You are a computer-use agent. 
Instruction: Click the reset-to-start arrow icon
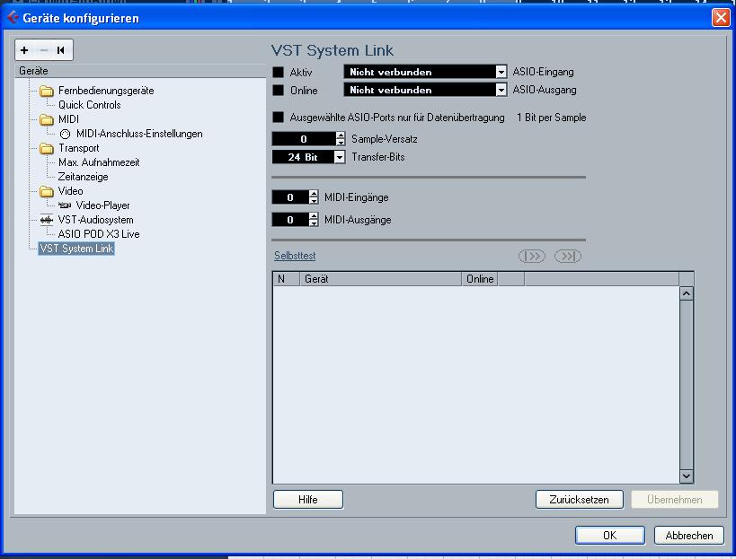pyautogui.click(x=60, y=50)
